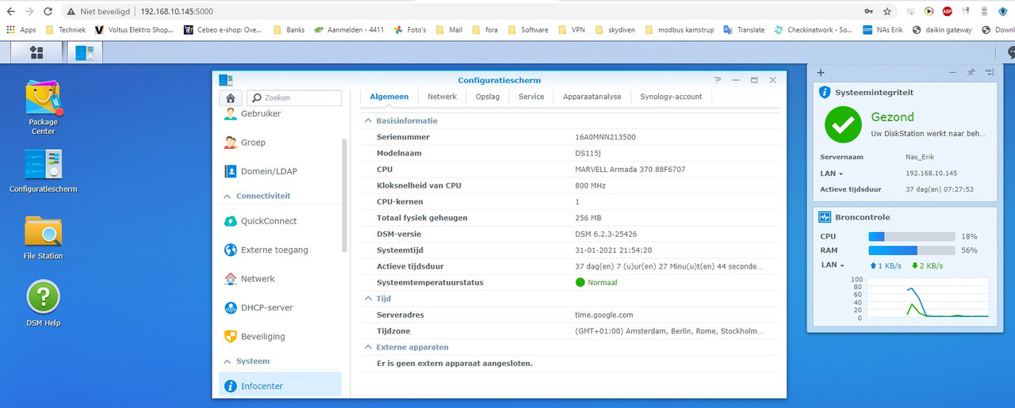Click the Nas_Erik server name
Screen dimensions: 1015x408
(920, 157)
